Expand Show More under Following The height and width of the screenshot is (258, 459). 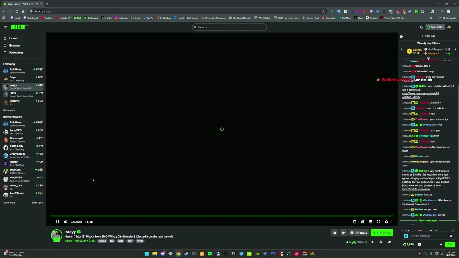pos(9,110)
